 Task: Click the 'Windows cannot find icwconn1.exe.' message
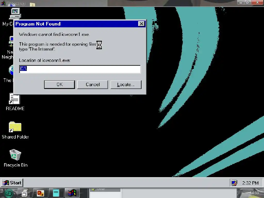54,34
